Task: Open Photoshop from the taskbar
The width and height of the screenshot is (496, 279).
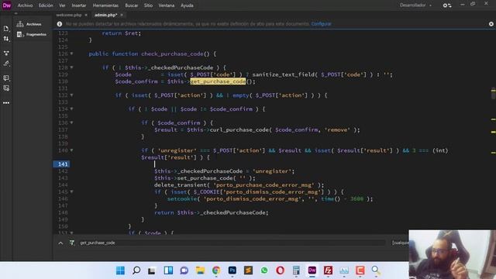Action: [x=232, y=270]
